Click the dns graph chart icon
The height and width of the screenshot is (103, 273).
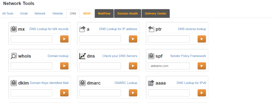pos(82,56)
